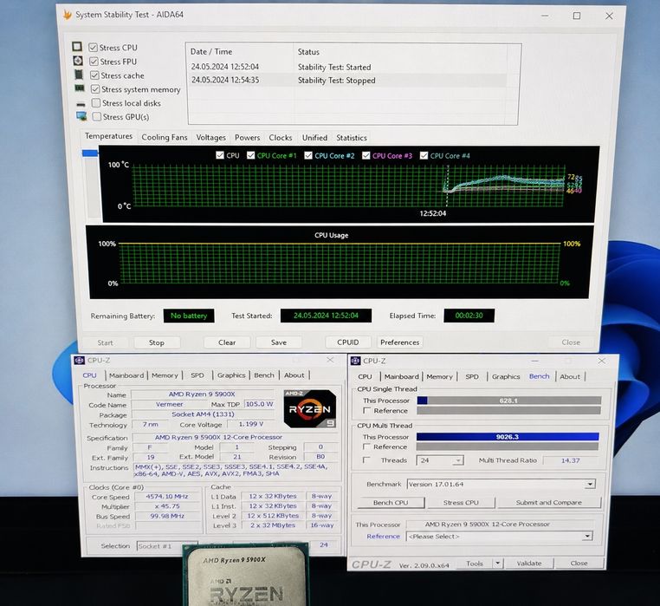Open the Tools dropdown arrow in CPU-Z
The height and width of the screenshot is (606, 660).
click(498, 563)
